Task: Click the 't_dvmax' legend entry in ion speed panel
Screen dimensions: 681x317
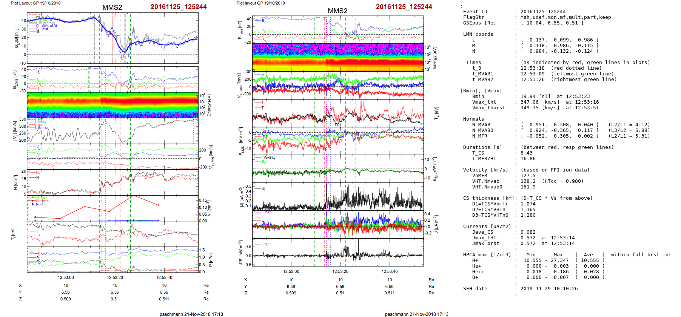Action: click(43, 127)
